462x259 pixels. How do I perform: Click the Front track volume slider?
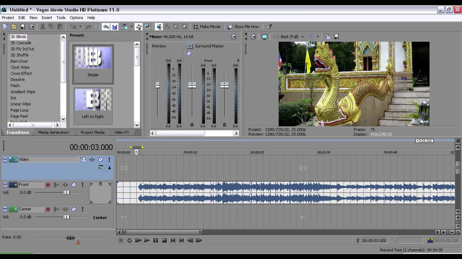(66, 193)
